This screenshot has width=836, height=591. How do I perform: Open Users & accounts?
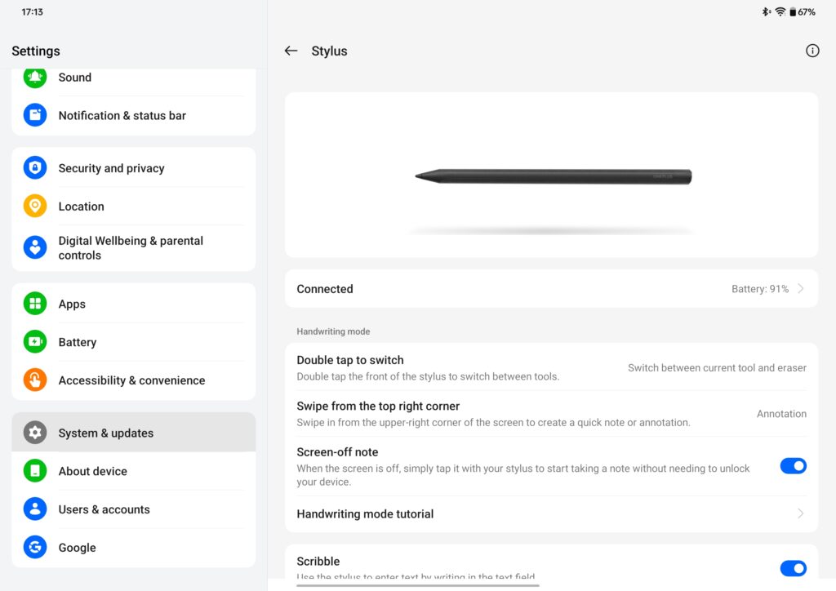coord(133,509)
